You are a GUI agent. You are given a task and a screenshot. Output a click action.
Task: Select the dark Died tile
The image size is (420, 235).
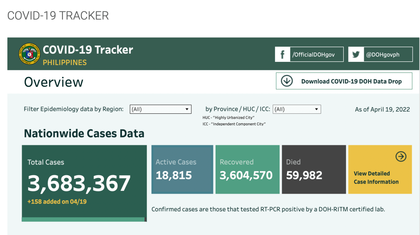click(314, 169)
